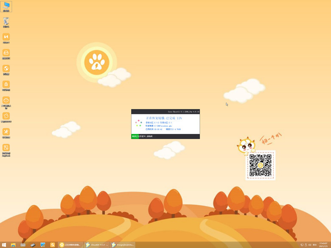Open the This PC desktop icon
Screen dimensions: 331x248
pos(6,6)
